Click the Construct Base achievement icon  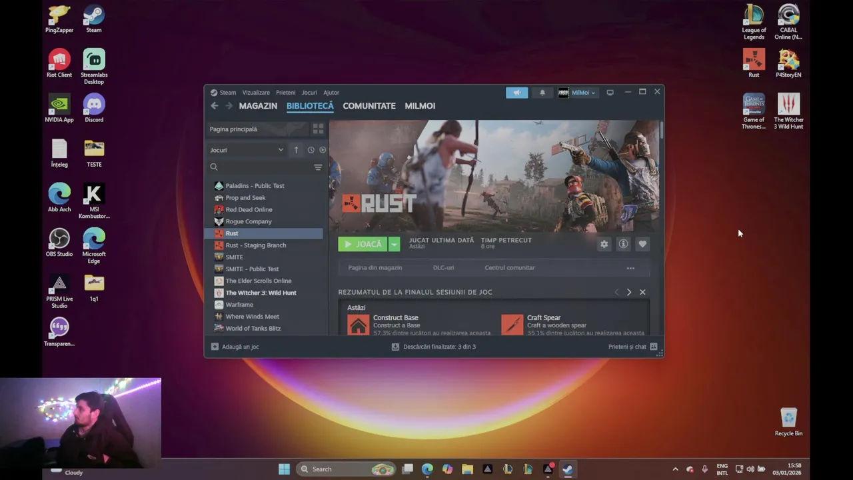358,325
